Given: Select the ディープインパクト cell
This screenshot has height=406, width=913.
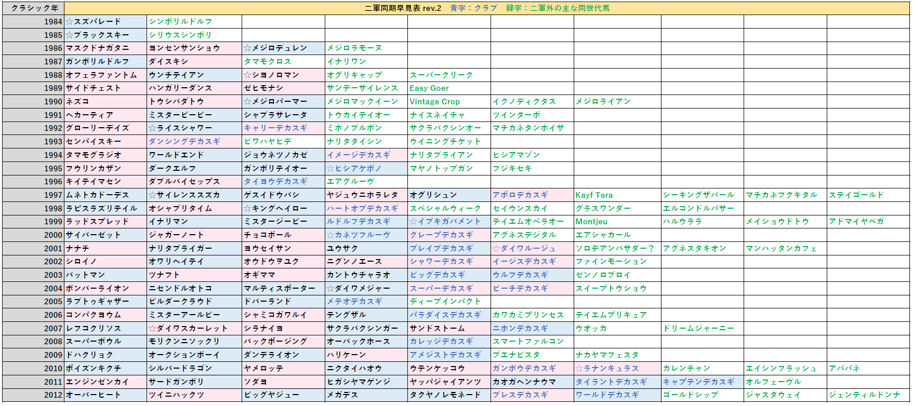Looking at the screenshot, I should click(448, 302).
